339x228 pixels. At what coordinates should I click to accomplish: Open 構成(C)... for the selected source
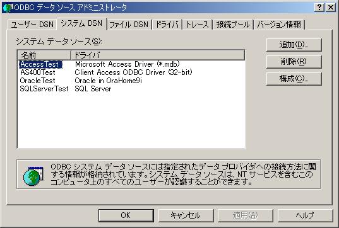[x=294, y=79]
